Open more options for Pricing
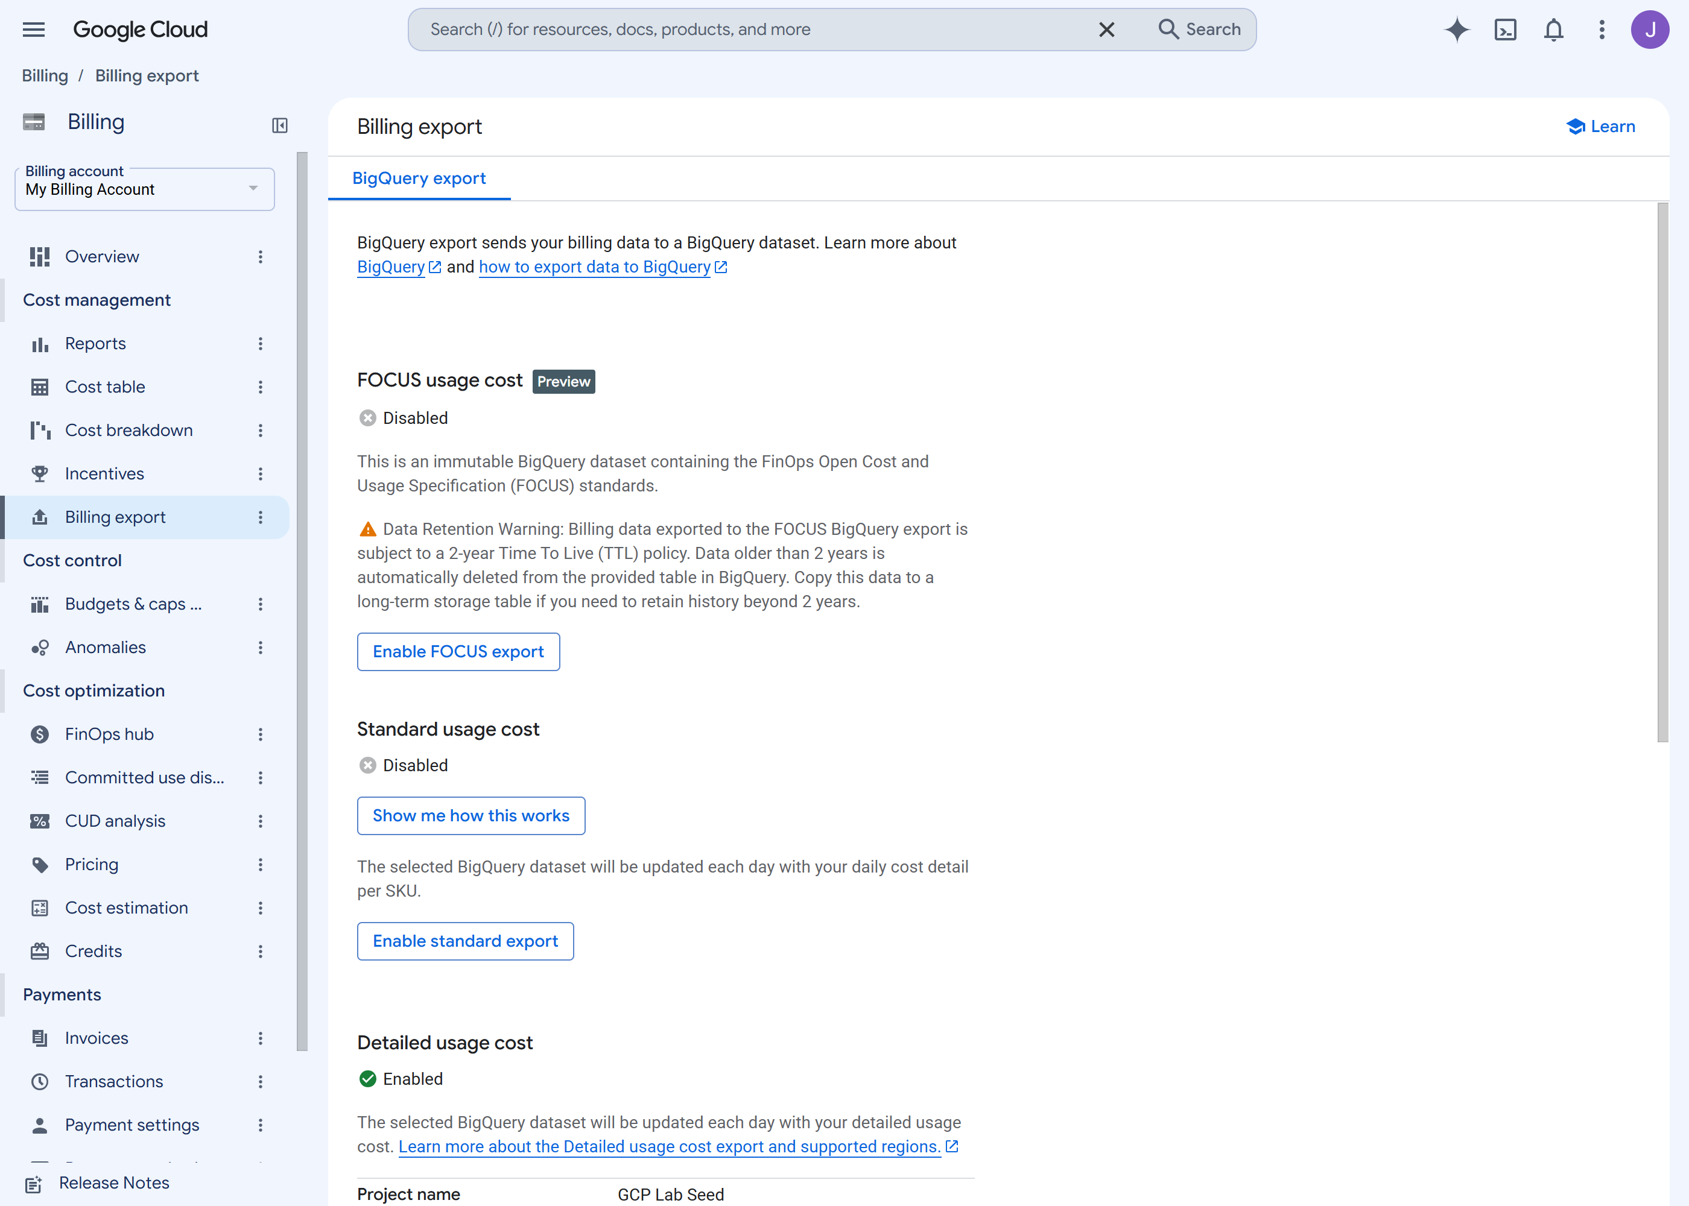Image resolution: width=1689 pixels, height=1206 pixels. coord(260,864)
